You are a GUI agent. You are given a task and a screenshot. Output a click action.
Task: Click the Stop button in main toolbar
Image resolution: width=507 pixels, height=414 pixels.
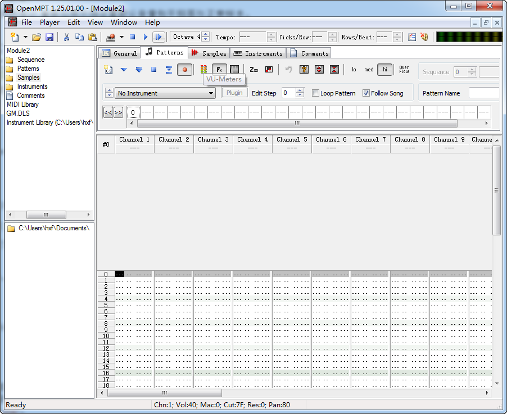[x=133, y=37]
